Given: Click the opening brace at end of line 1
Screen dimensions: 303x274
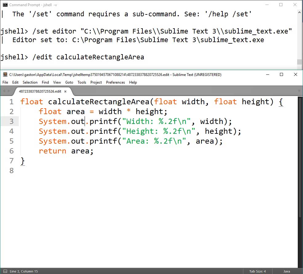Looking at the screenshot, I should point(281,102).
